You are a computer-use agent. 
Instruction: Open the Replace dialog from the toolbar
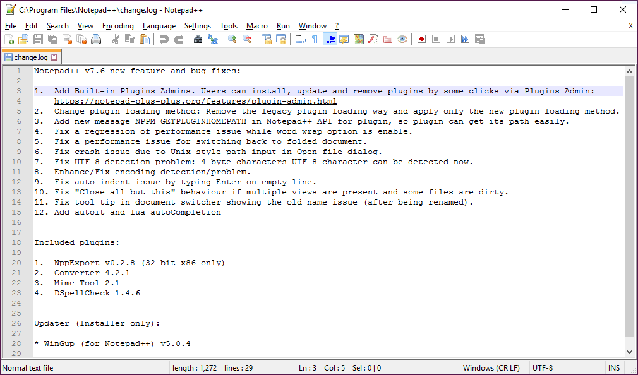(213, 39)
